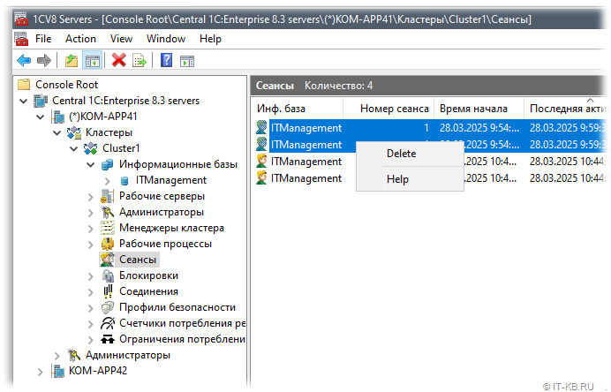Click session 1 row user icon
The width and height of the screenshot is (611, 392).
click(261, 127)
